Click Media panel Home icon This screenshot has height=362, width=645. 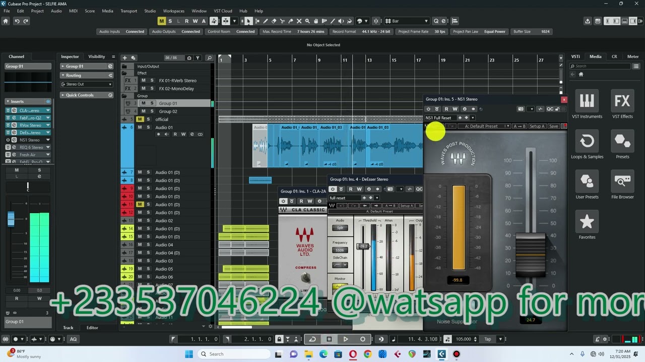click(581, 74)
